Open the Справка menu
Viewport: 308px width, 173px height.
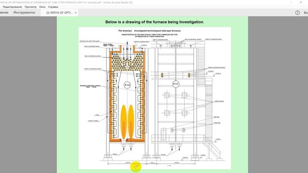(53, 7)
